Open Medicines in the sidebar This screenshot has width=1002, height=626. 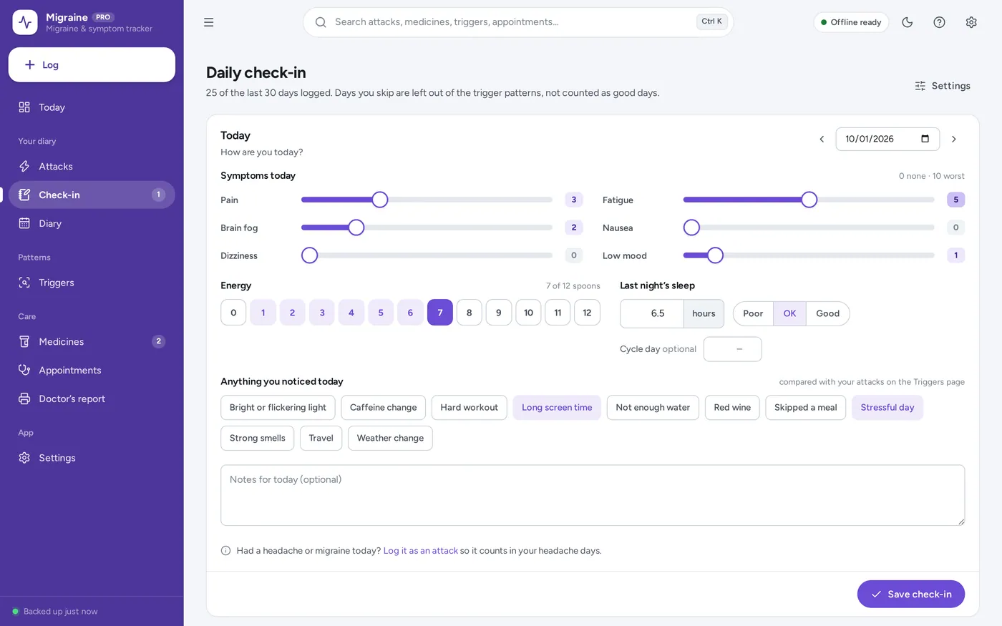coord(92,342)
